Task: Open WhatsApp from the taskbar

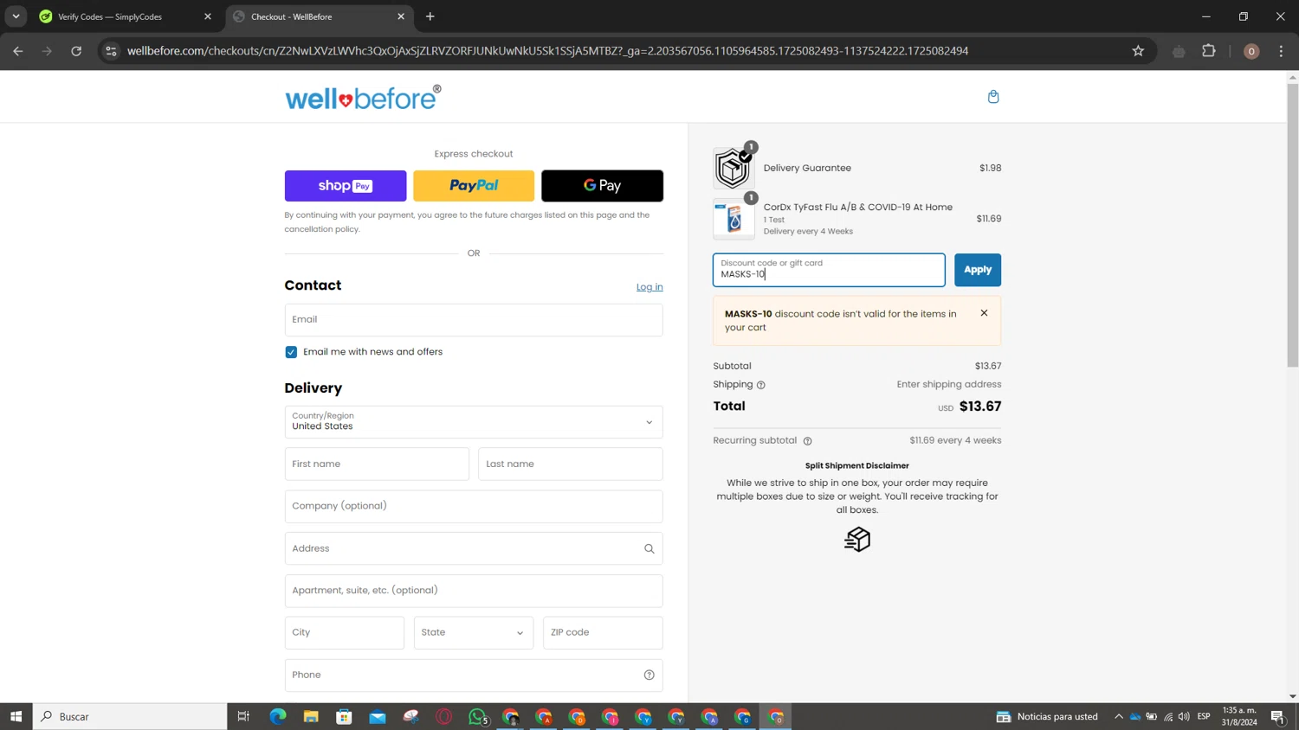Action: click(x=477, y=716)
